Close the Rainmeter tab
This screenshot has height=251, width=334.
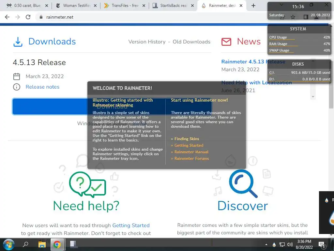point(241,6)
